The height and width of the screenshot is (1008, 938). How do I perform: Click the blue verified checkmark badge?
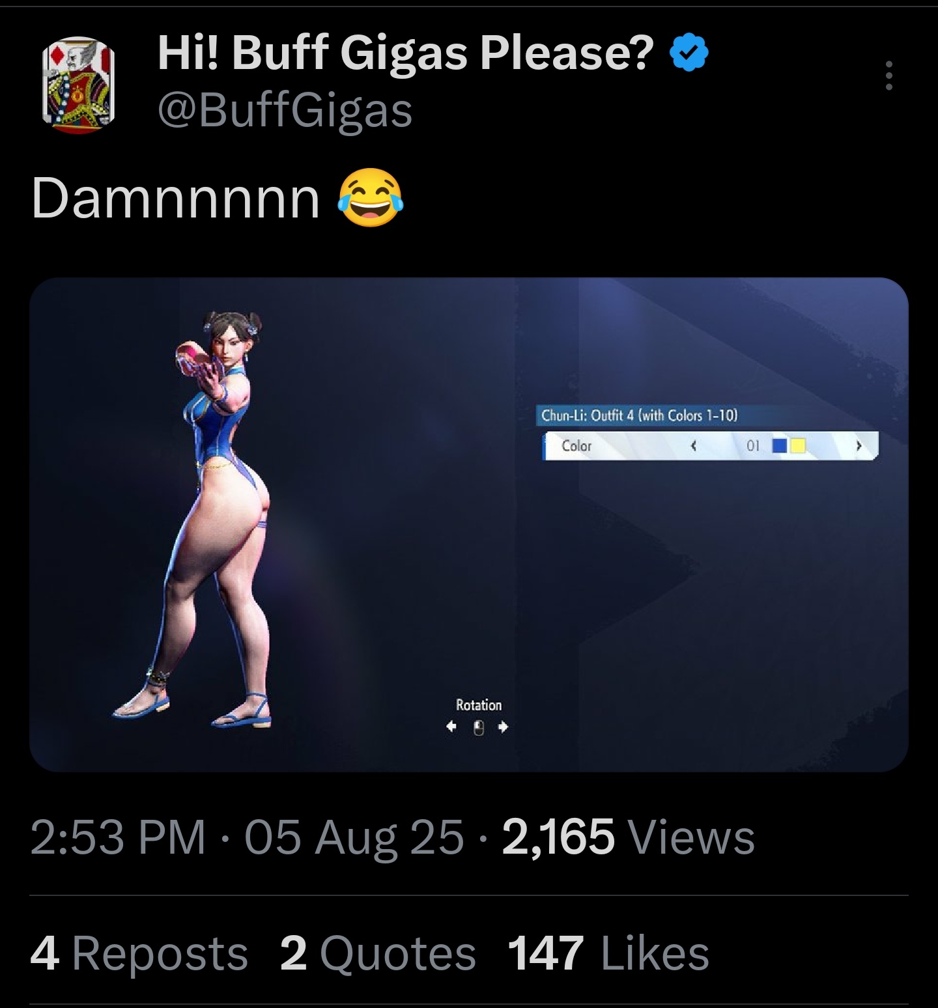coord(689,53)
